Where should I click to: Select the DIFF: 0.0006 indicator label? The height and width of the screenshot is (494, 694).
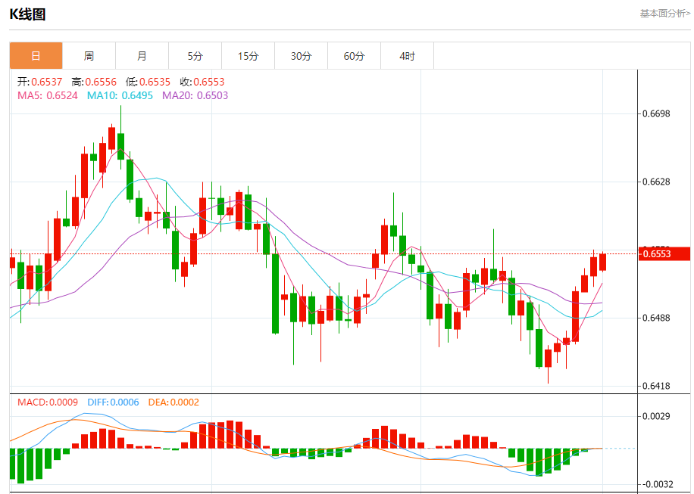coord(113,402)
